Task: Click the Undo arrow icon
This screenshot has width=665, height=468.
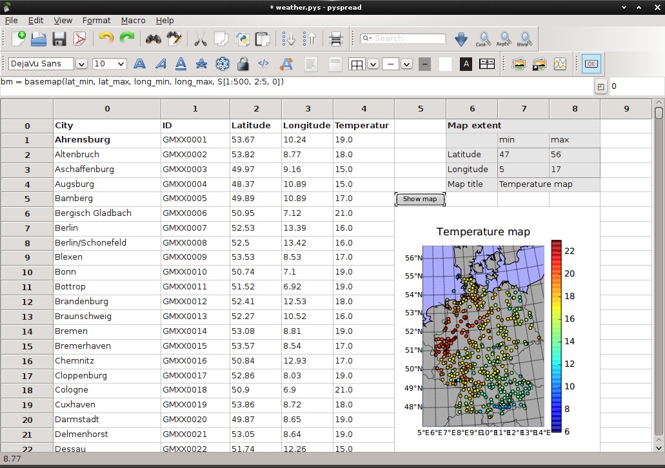Action: [106, 39]
